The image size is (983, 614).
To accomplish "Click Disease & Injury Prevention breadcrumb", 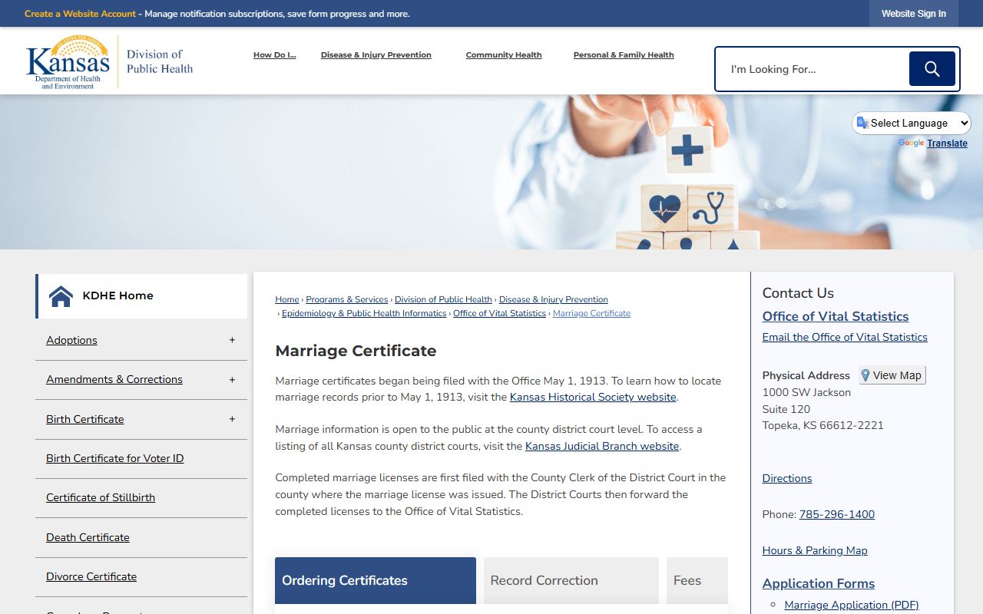I will [x=553, y=299].
